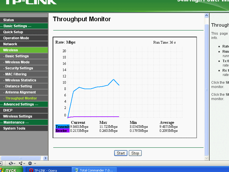This screenshot has height=172, width=229.
Task: Open the Antenna Alignment submenu
Action: pyautogui.click(x=24, y=92)
